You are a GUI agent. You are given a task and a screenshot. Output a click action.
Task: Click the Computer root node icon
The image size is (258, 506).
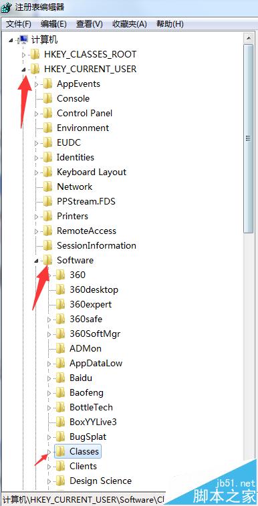[23, 39]
